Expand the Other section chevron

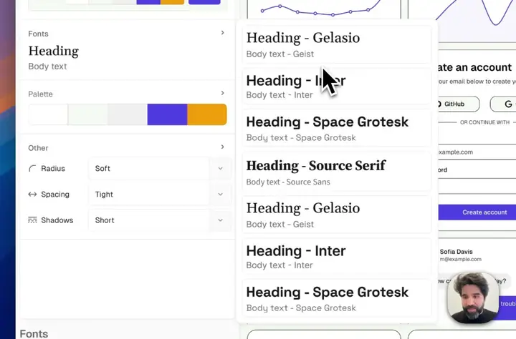pos(222,147)
